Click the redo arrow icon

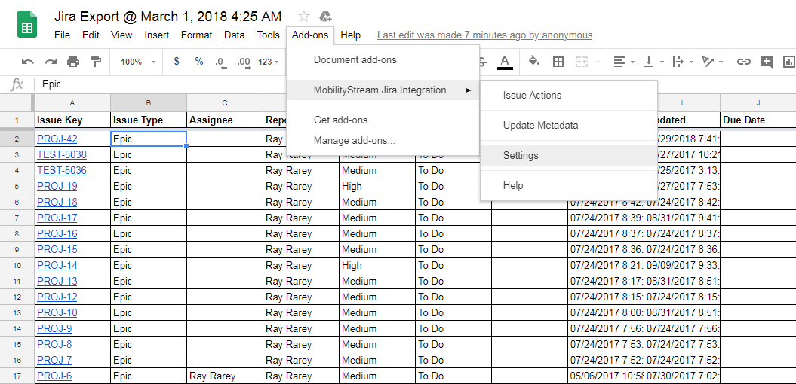(x=51, y=62)
